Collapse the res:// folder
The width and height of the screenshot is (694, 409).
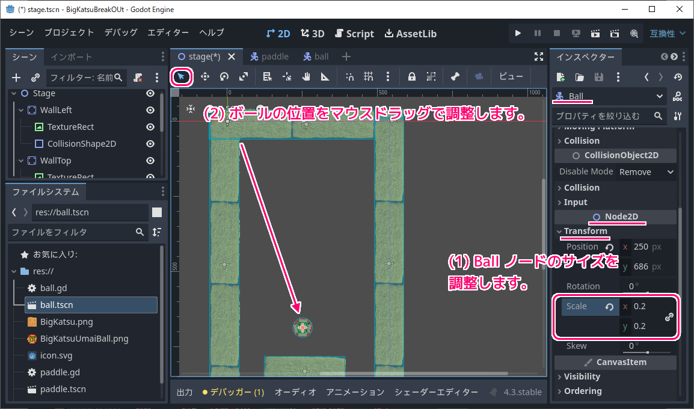[14, 271]
